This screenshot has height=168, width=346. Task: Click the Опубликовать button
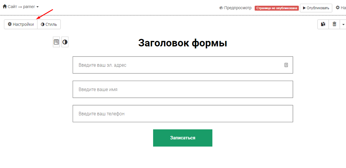coord(316,8)
